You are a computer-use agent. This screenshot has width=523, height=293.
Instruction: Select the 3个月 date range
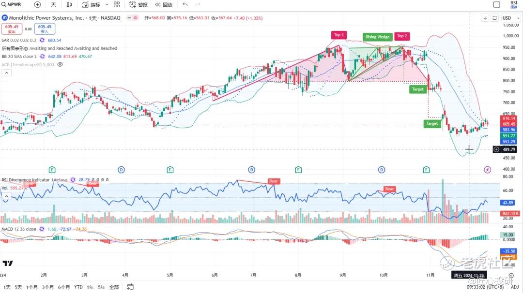tap(47, 287)
